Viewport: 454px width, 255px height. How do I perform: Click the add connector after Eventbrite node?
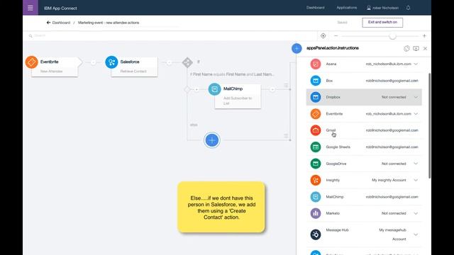pyautogui.click(x=93, y=62)
